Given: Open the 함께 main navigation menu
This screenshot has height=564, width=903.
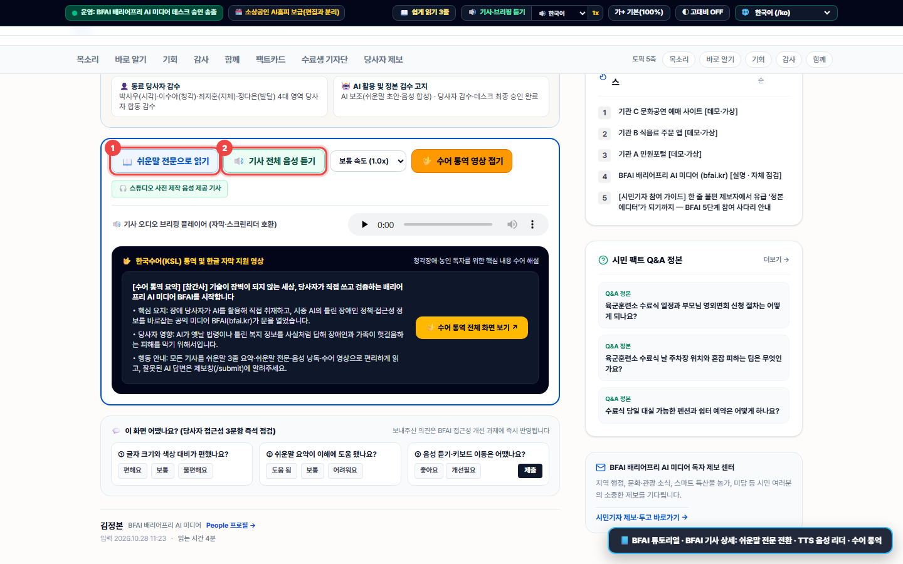Looking at the screenshot, I should (232, 60).
